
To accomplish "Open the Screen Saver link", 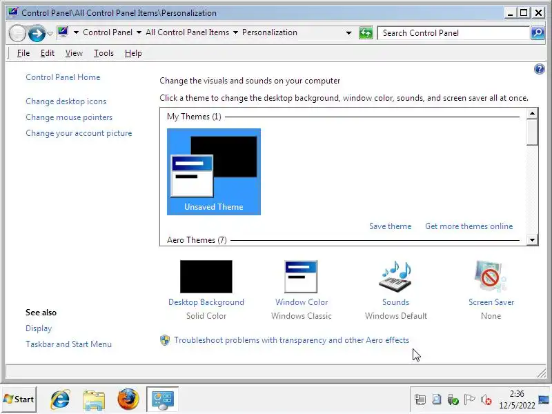I will (491, 302).
